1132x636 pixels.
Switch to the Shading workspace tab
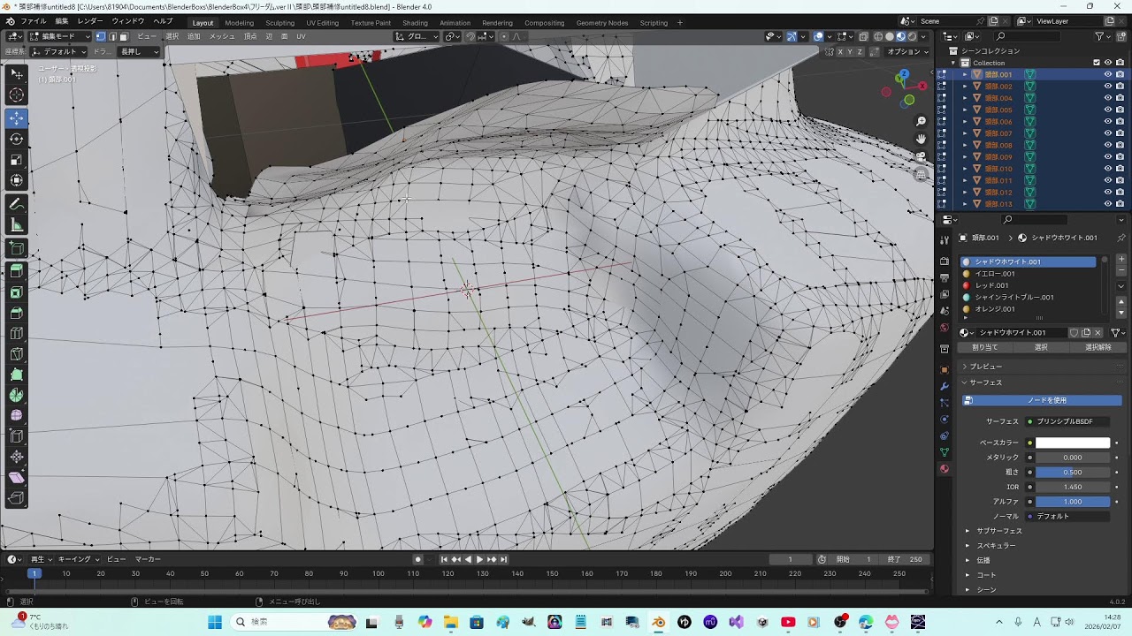(415, 23)
